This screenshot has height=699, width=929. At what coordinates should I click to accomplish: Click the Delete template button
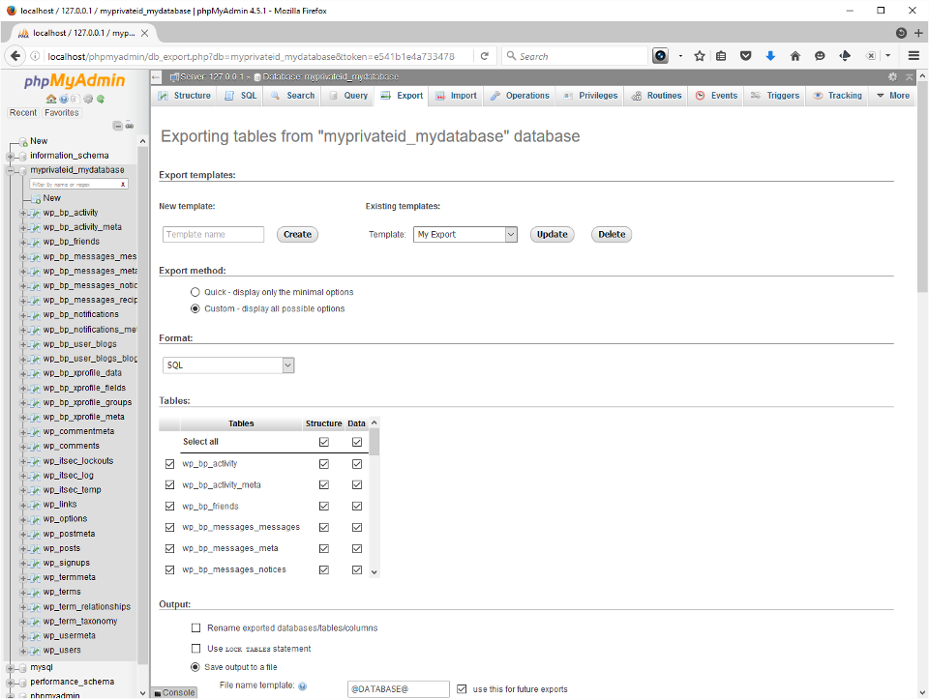612,234
